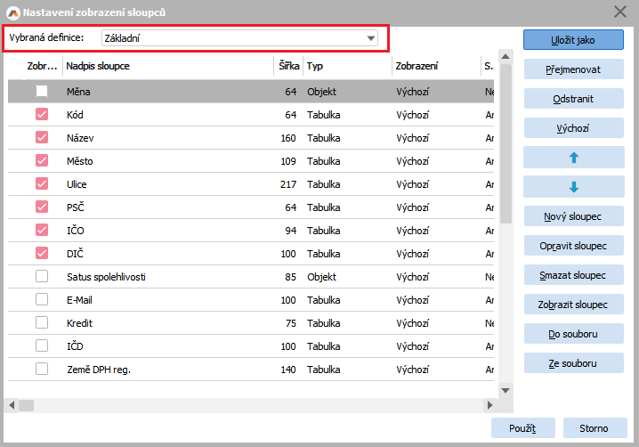Open the Vybraná definice dropdown
This screenshot has height=447, width=639.
tap(370, 38)
